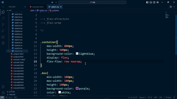This screenshot has height=99, width=177.
Task: Go back with the navigation arrow
Action: 52,2
